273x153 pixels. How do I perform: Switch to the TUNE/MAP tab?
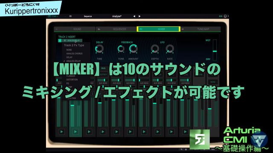point(200,29)
